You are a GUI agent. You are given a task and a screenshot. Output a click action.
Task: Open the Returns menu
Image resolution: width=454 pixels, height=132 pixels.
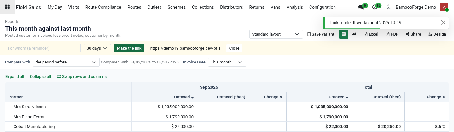257,7
